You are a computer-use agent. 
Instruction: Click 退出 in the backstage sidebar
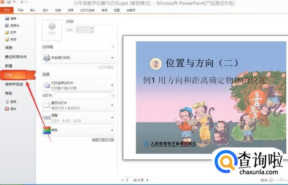(x=11, y=109)
